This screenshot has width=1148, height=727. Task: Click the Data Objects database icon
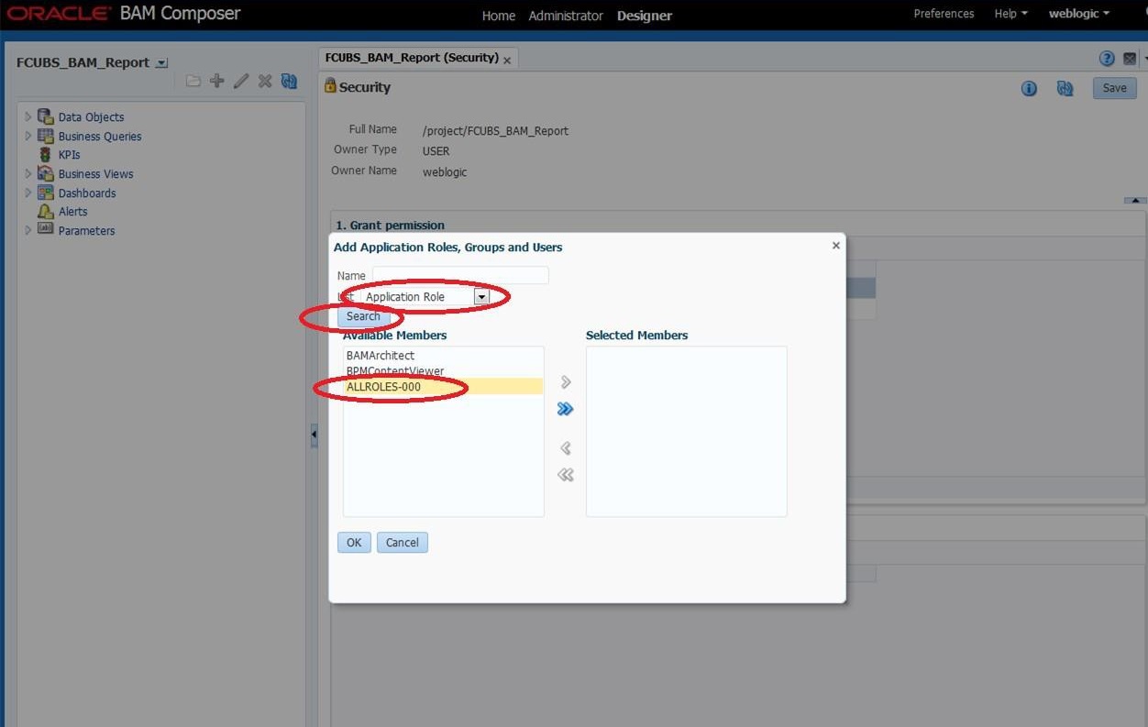[x=45, y=116]
